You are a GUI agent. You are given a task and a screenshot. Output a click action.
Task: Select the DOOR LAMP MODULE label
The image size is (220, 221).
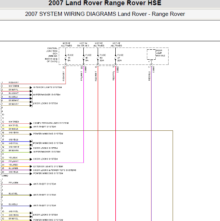(161, 53)
